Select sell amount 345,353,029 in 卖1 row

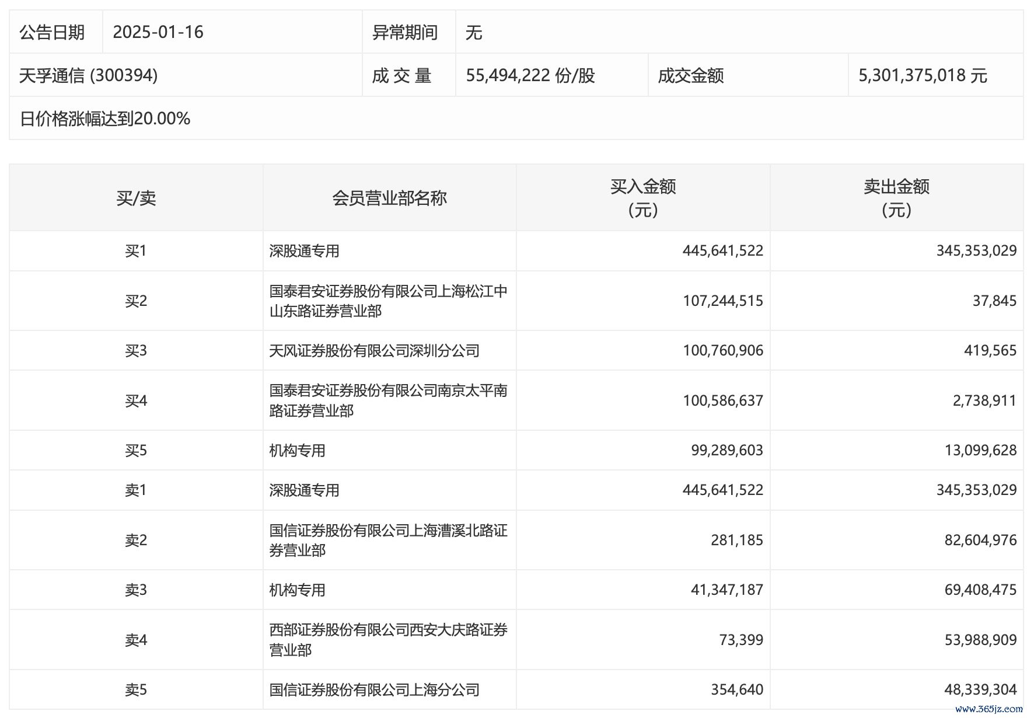coord(977,490)
